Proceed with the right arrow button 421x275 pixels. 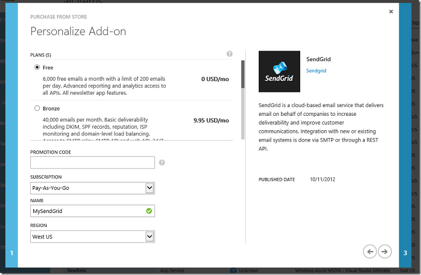click(385, 252)
